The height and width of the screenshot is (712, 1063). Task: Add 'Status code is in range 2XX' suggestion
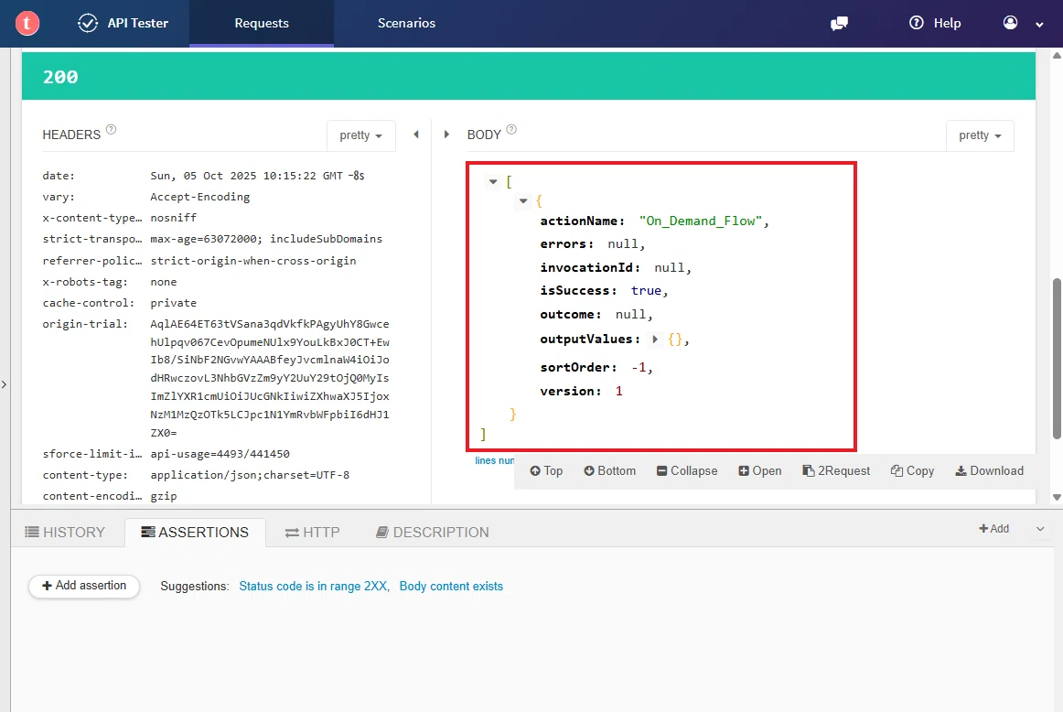click(x=313, y=586)
